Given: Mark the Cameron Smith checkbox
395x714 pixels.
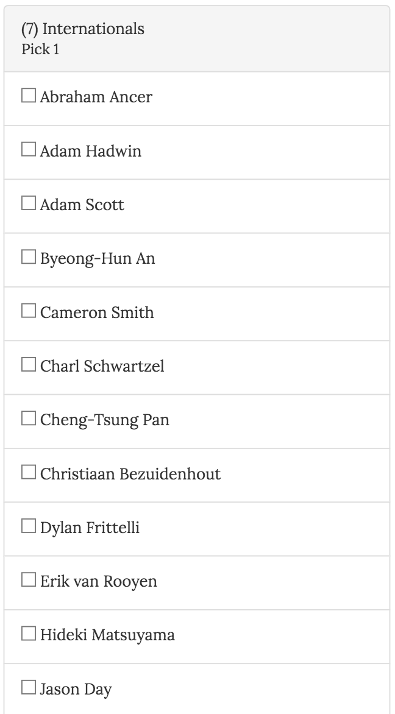Looking at the screenshot, I should point(29,311).
